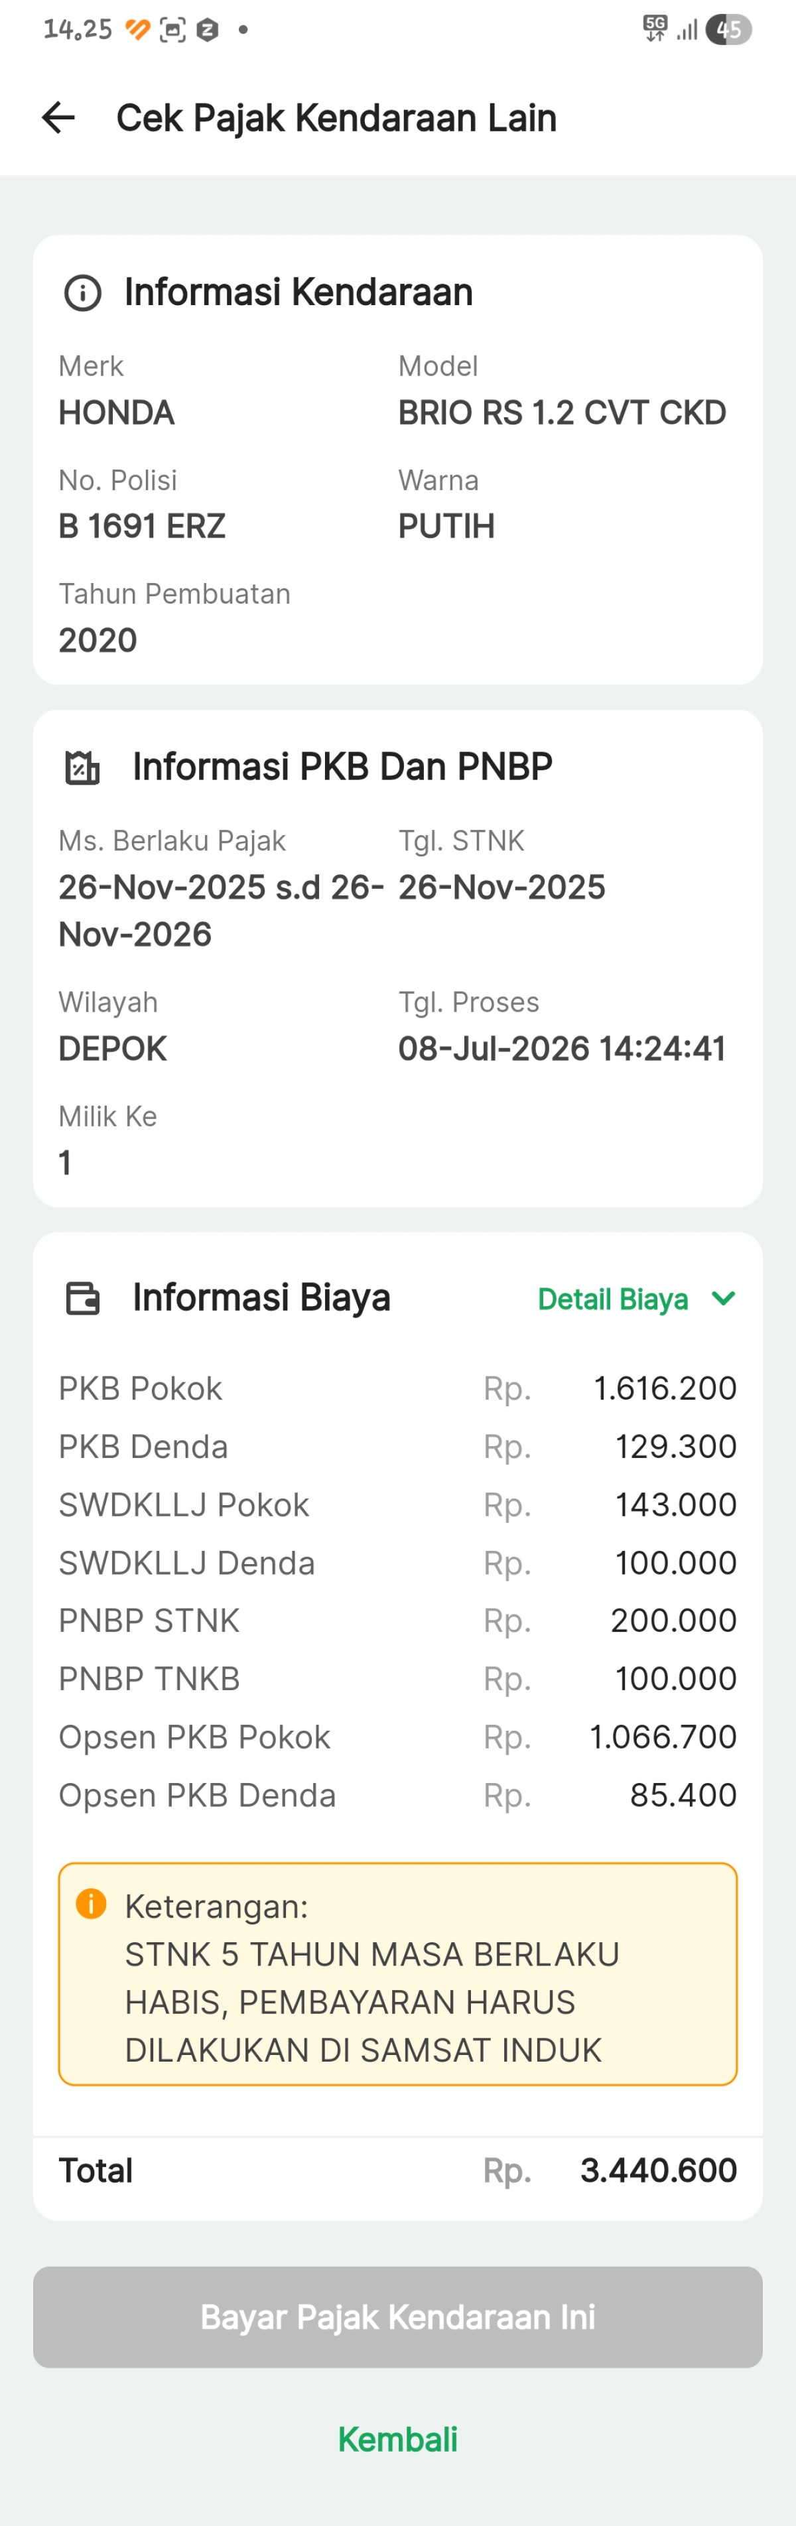This screenshot has width=796, height=2526.
Task: Tap the screen capture notification icon
Action: [172, 29]
